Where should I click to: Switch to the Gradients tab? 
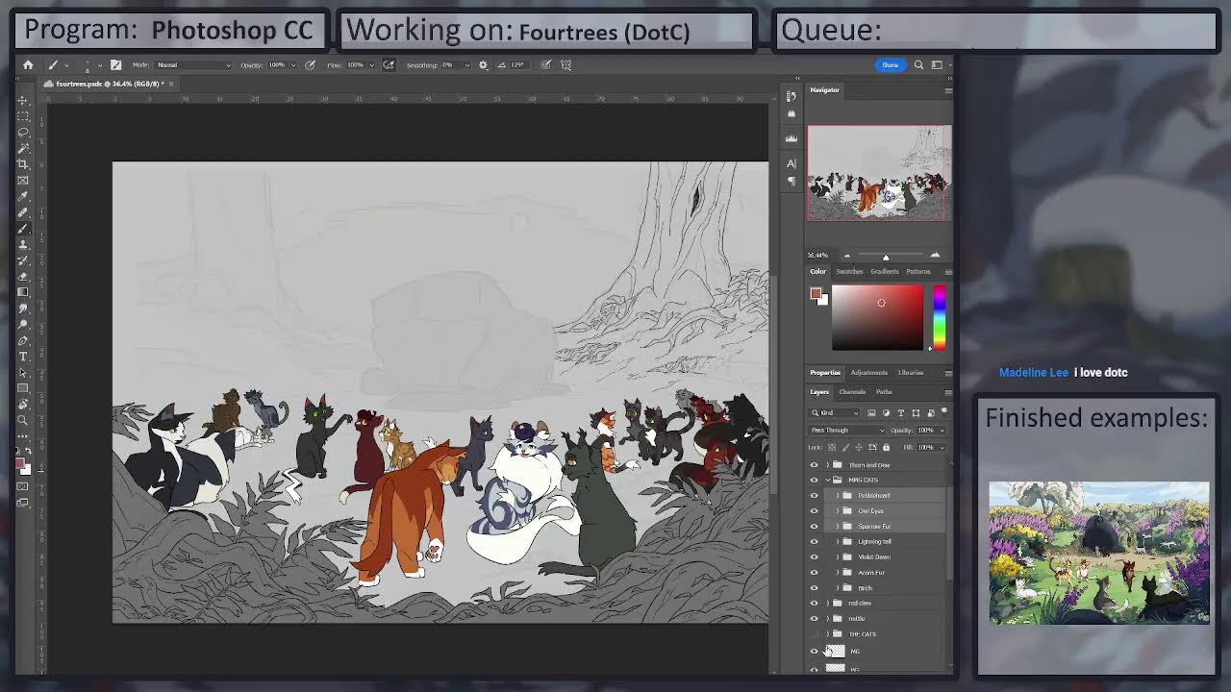pos(884,272)
